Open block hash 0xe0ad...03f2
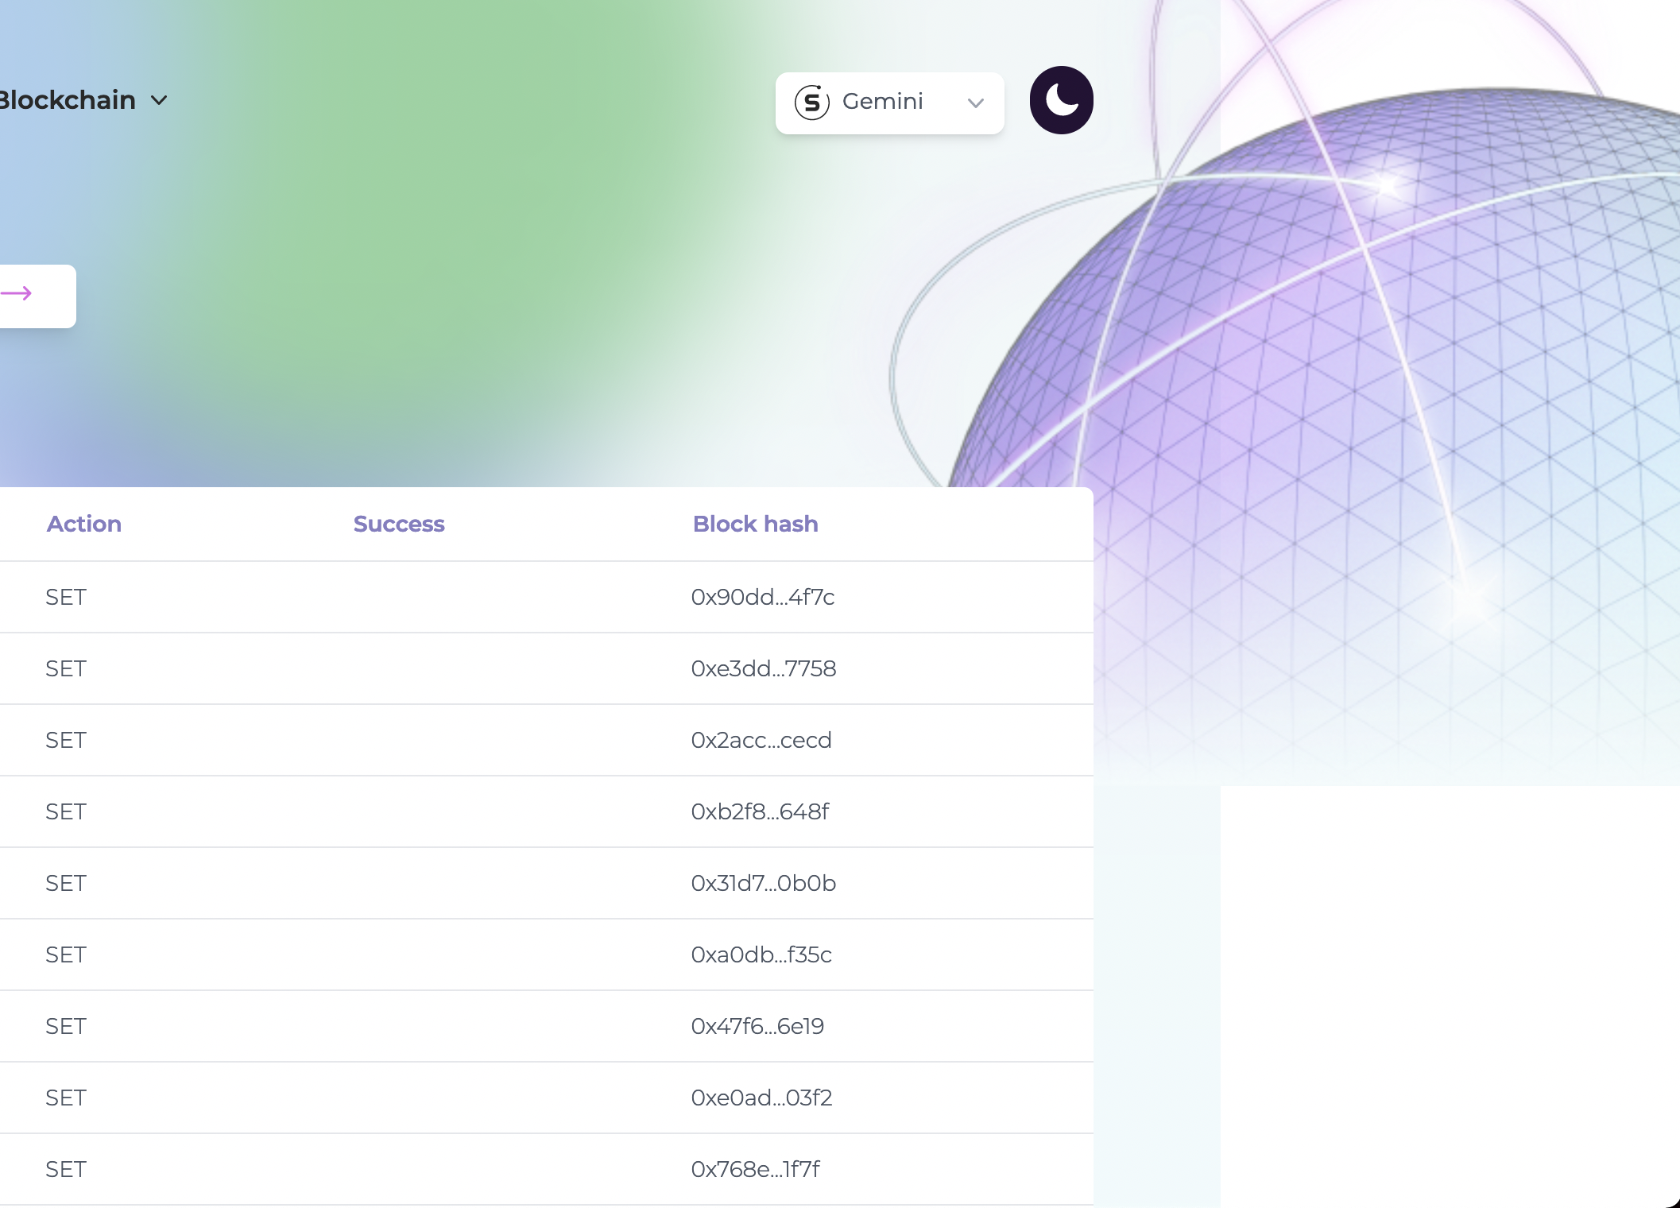1680x1208 pixels. click(761, 1098)
